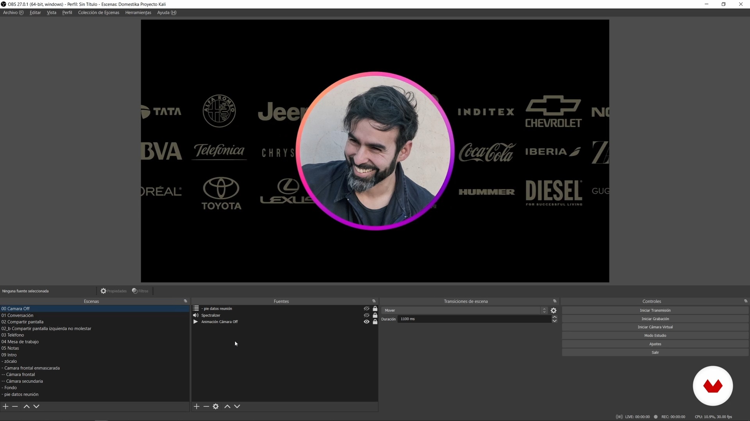
Task: Select scene 09 Intro
Action: (x=95, y=355)
